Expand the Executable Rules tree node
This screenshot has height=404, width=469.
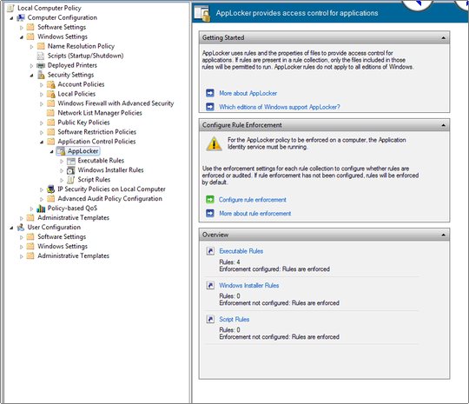point(62,162)
